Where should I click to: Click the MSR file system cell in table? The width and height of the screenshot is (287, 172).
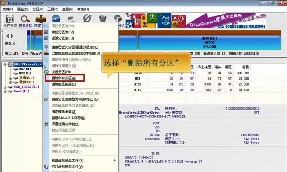point(137,79)
